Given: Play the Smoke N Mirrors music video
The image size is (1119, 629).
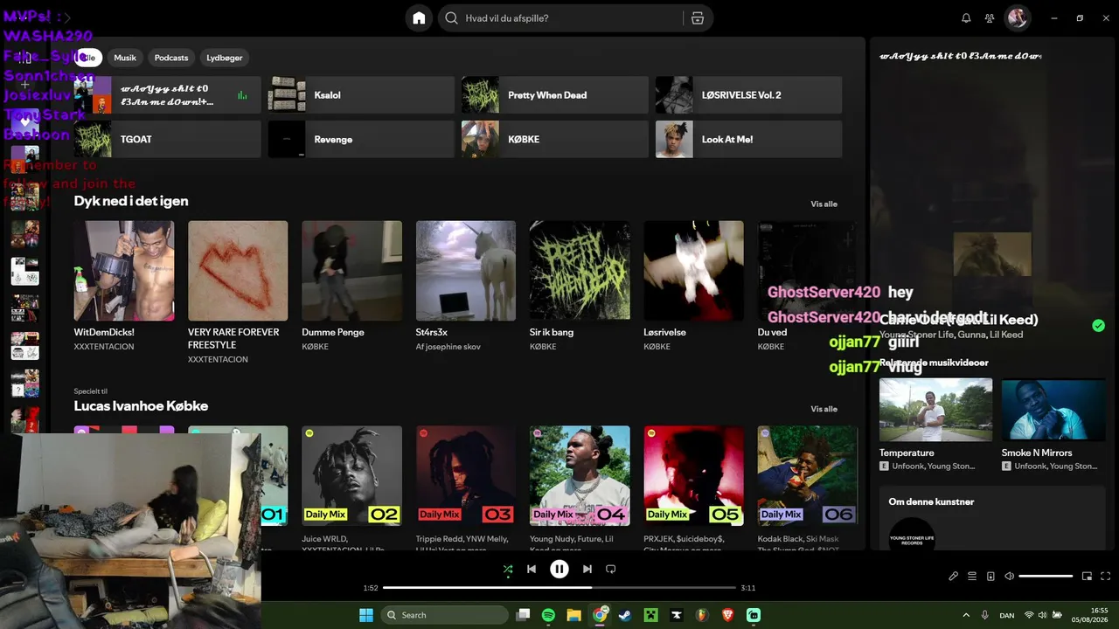Looking at the screenshot, I should [x=1053, y=409].
